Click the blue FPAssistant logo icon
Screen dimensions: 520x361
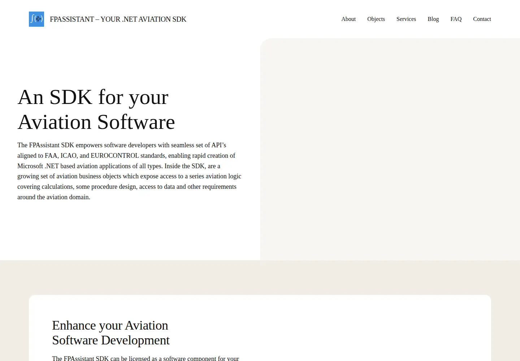pyautogui.click(x=36, y=19)
